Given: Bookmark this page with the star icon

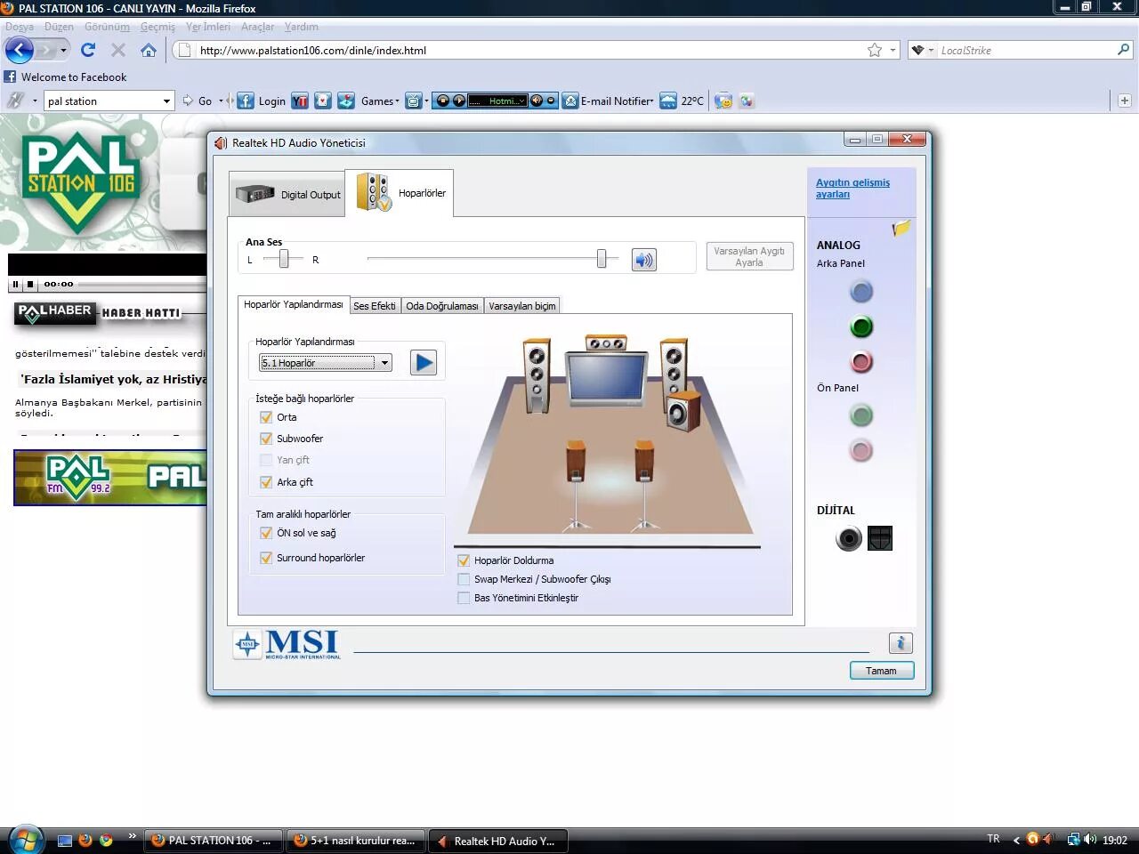Looking at the screenshot, I should (x=875, y=50).
